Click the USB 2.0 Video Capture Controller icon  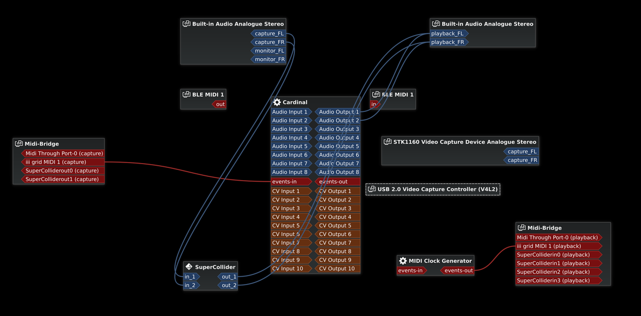372,189
